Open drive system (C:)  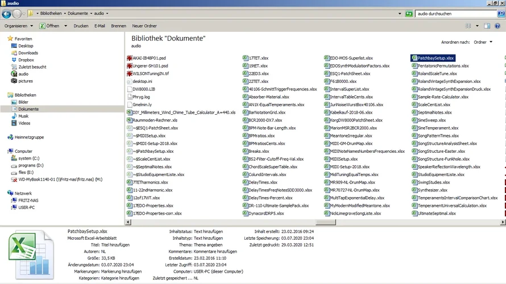coord(29,158)
